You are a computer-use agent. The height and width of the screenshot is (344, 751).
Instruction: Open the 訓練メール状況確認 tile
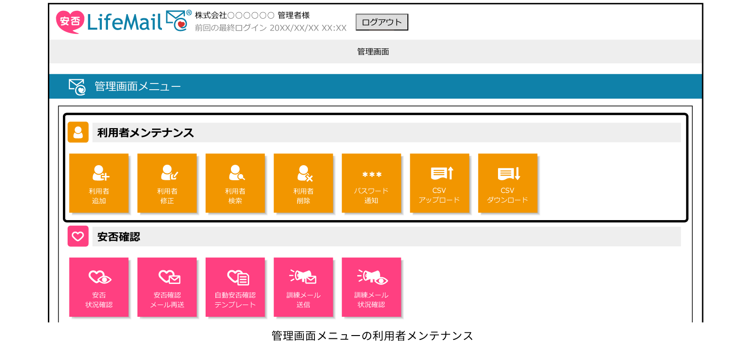click(x=371, y=287)
